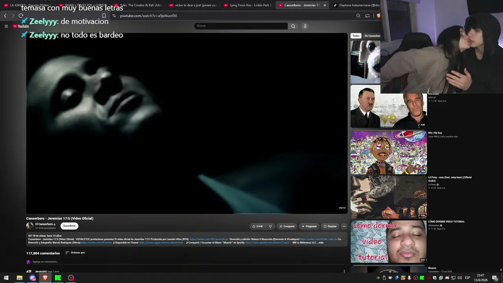
Task: Click the '117,884 comentarios' count text
Action: [x=43, y=253]
